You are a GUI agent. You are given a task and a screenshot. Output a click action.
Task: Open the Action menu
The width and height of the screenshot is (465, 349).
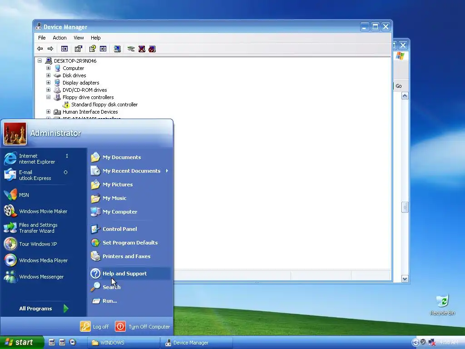point(59,38)
